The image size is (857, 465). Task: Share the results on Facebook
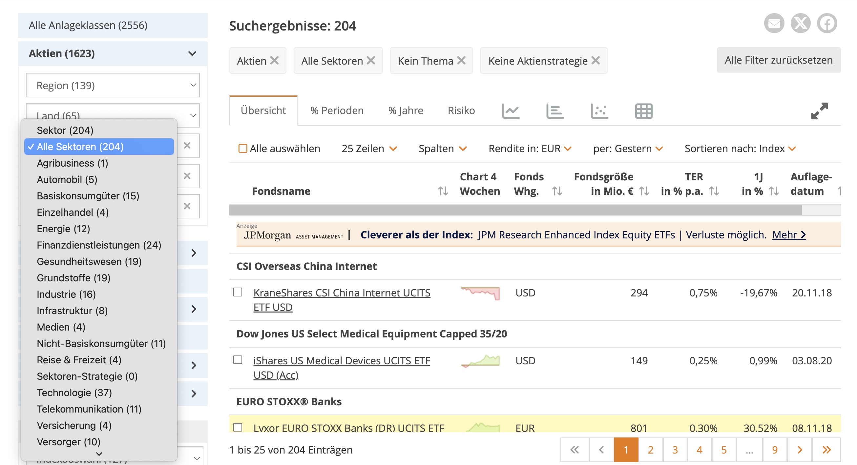point(828,23)
